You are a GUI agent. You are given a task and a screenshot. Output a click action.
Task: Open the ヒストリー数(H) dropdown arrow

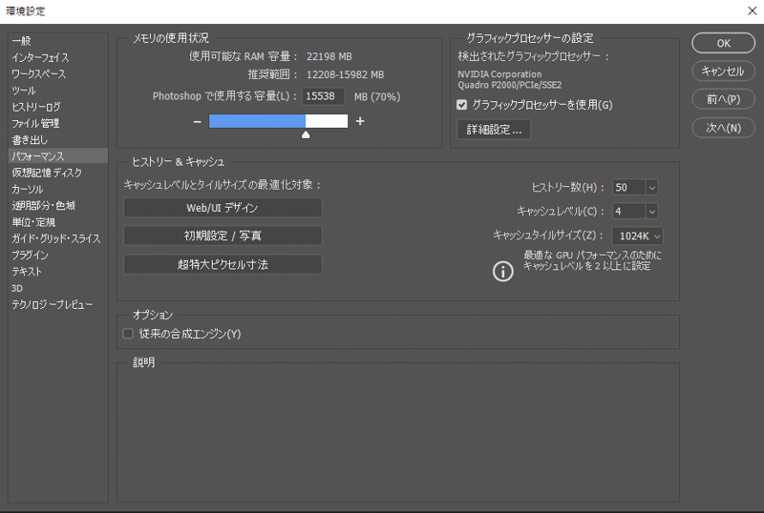[x=652, y=188]
